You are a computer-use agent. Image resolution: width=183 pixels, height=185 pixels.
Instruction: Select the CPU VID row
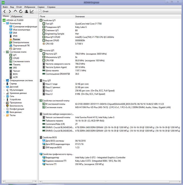110,44
